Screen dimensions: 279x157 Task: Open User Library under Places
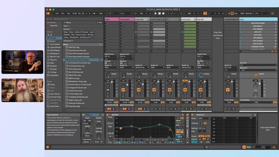(55, 94)
